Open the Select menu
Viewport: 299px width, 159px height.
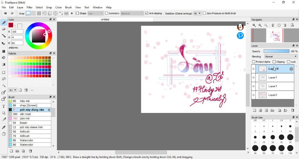coord(39,7)
